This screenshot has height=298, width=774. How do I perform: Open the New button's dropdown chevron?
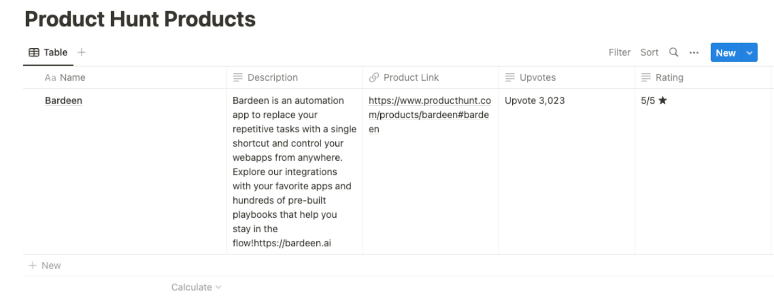749,52
